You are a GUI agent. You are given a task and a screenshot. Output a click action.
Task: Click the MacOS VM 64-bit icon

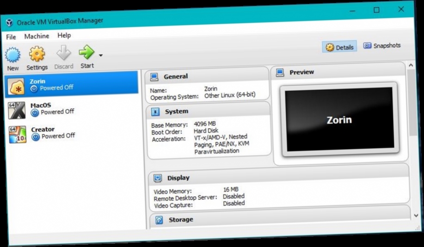17,110
